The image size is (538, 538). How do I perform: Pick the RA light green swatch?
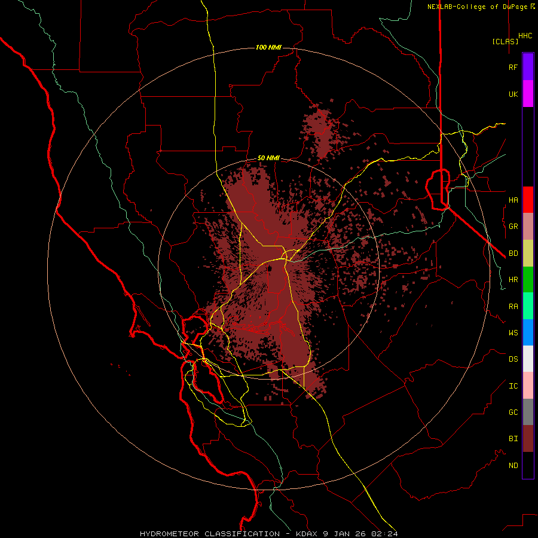click(x=528, y=306)
